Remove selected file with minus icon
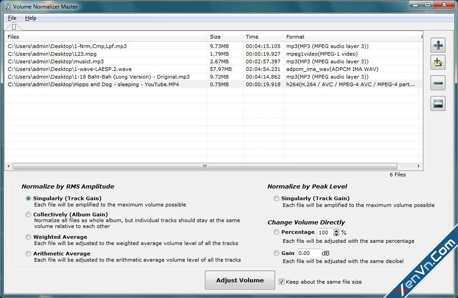Image resolution: width=458 pixels, height=298 pixels. 438,83
